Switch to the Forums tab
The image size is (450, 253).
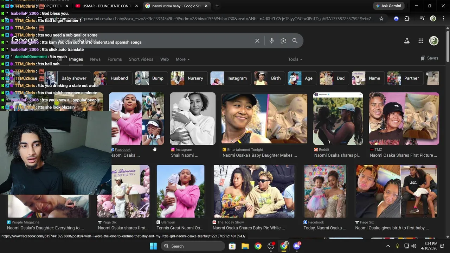click(115, 59)
